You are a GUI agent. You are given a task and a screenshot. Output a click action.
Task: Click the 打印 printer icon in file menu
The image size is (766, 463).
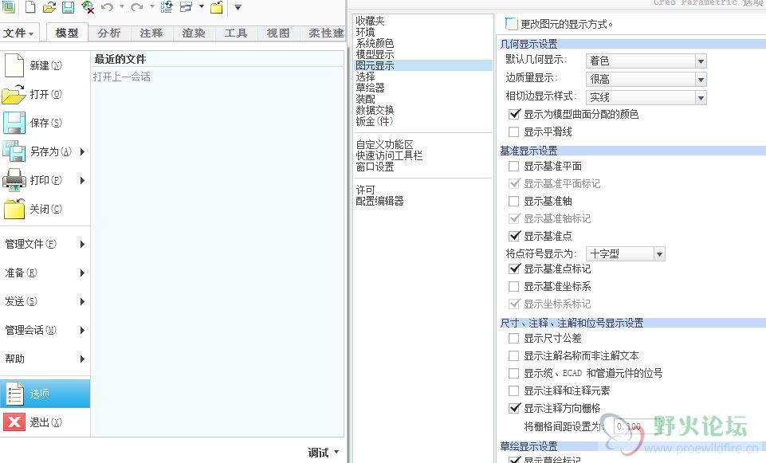coord(14,180)
